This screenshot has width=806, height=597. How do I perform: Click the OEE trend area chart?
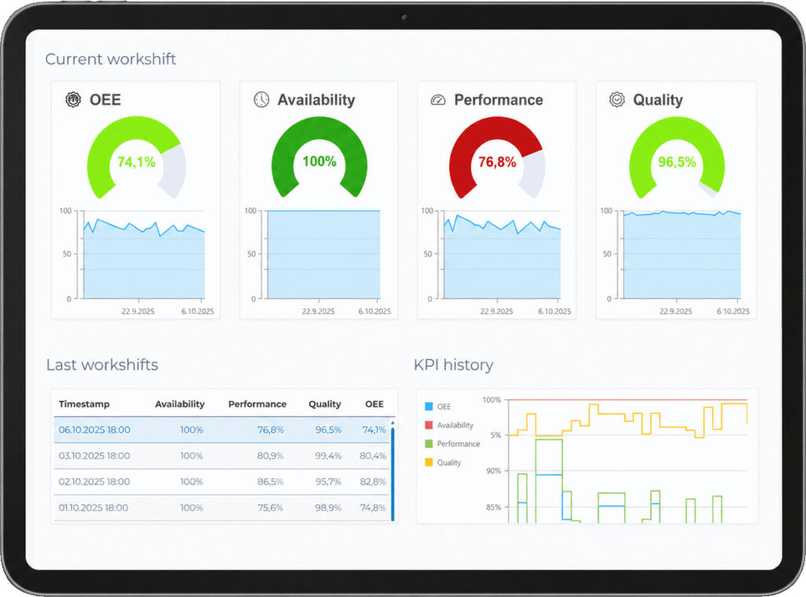pyautogui.click(x=144, y=254)
